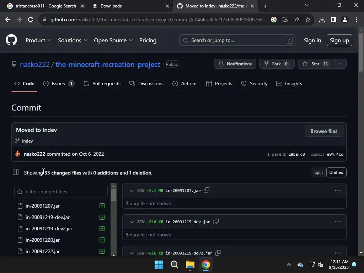Click install app icon in address bar

tap(285, 20)
